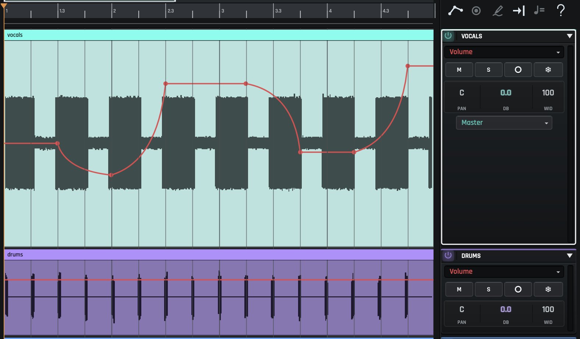Collapse the DRUMS track panel triangle
Image resolution: width=580 pixels, height=339 pixels.
pyautogui.click(x=570, y=256)
